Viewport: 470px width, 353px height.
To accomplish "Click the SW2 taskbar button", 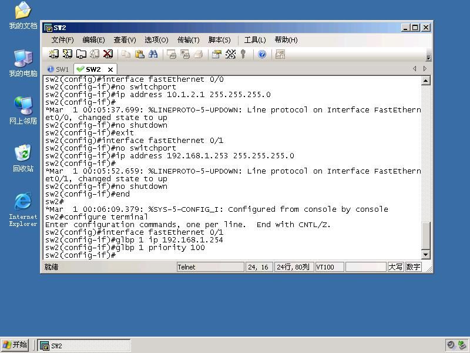I will tap(84, 345).
